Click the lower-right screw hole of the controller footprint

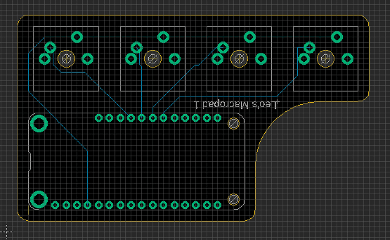tap(233, 199)
